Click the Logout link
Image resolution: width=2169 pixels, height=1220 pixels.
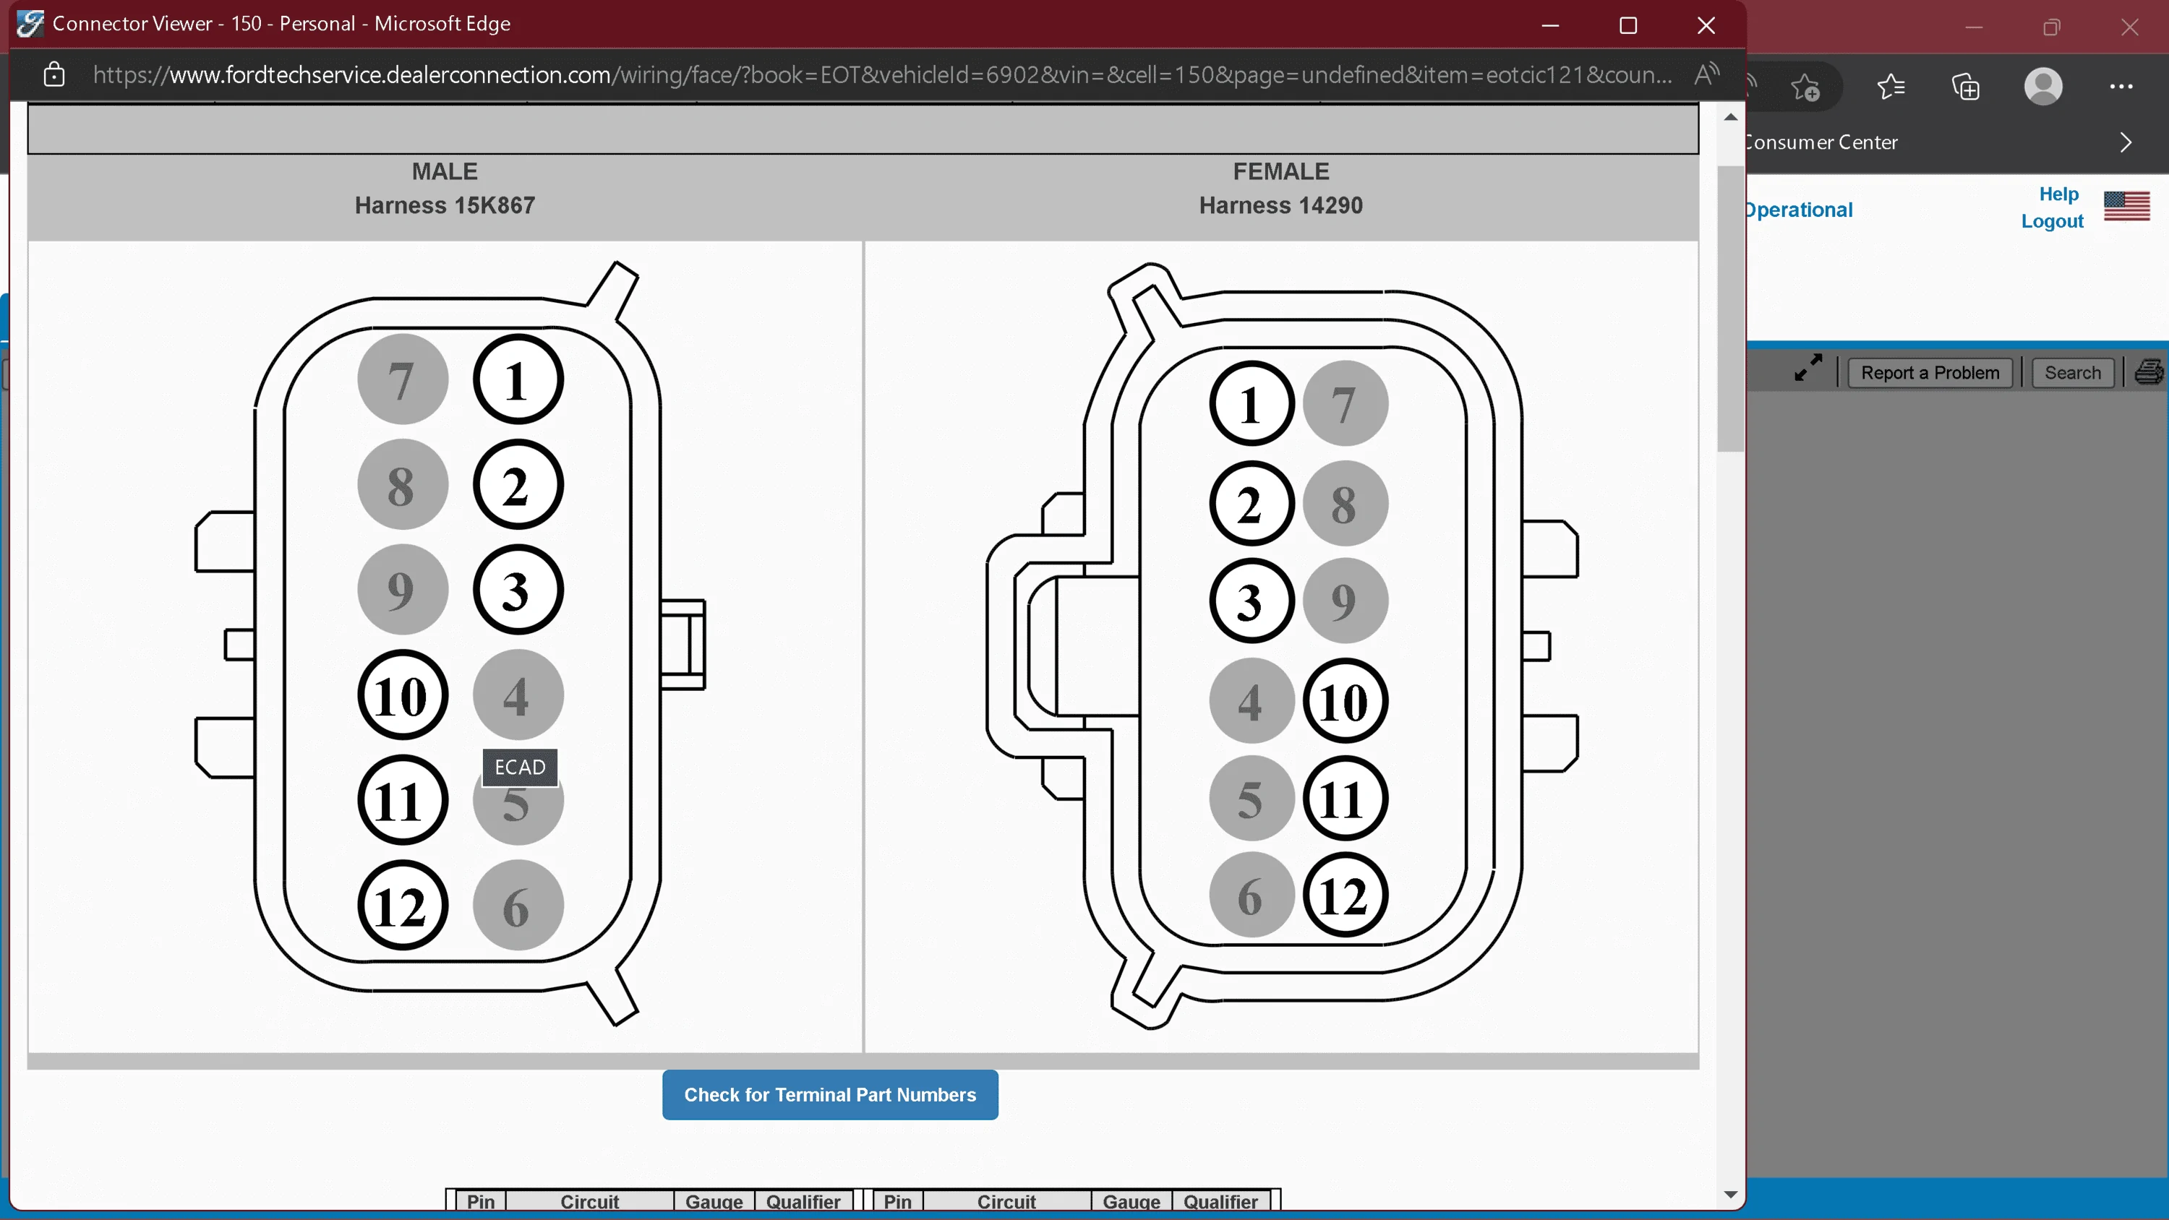[2052, 220]
